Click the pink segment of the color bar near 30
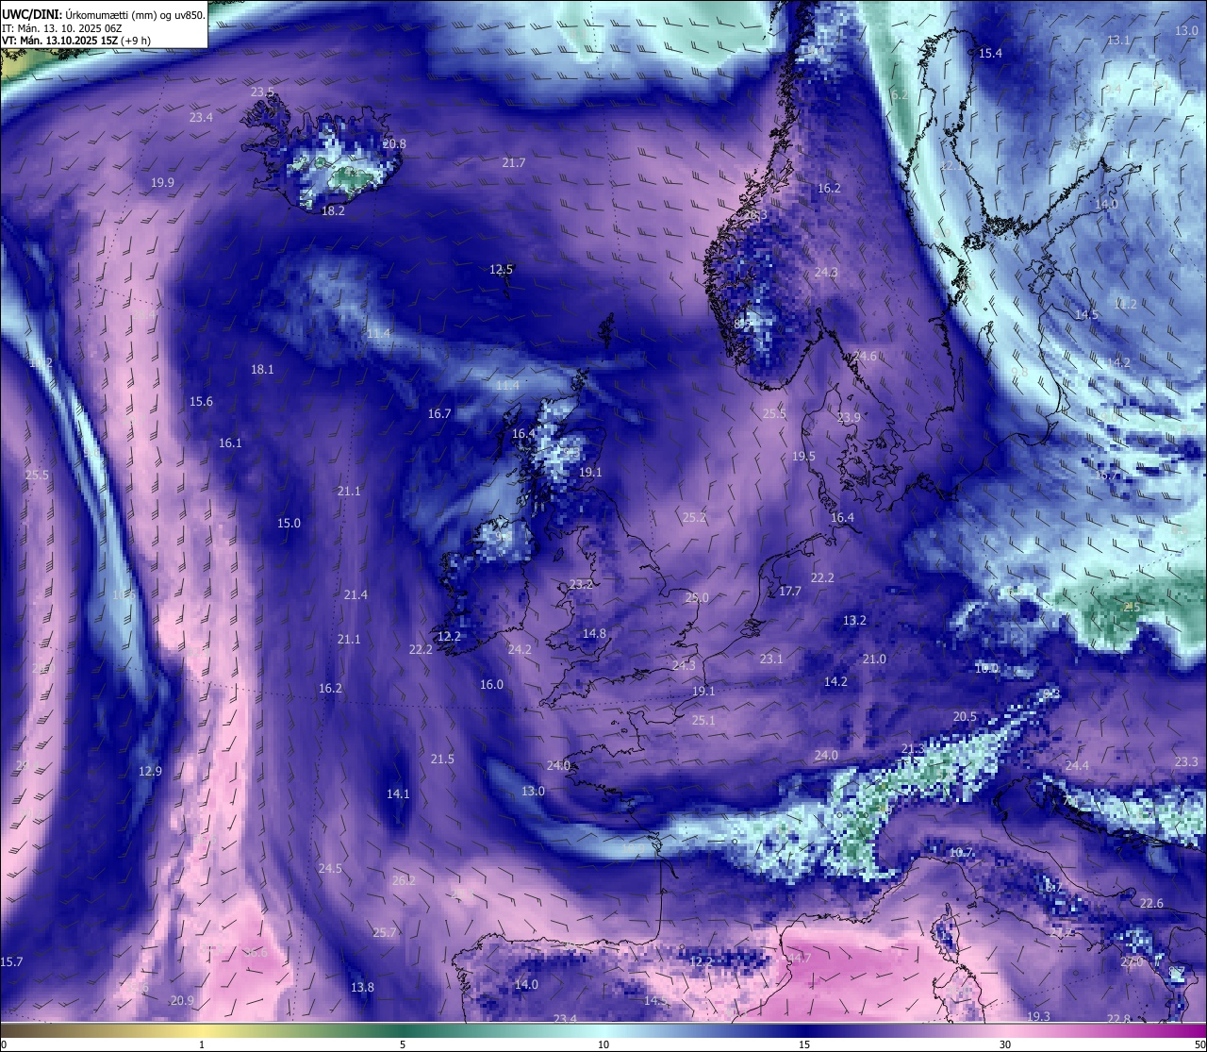1207x1052 pixels. [1005, 1030]
